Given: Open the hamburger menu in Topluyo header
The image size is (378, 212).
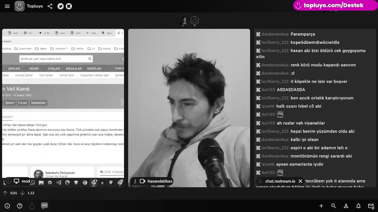Looking at the screenshot, I should pos(7,6).
